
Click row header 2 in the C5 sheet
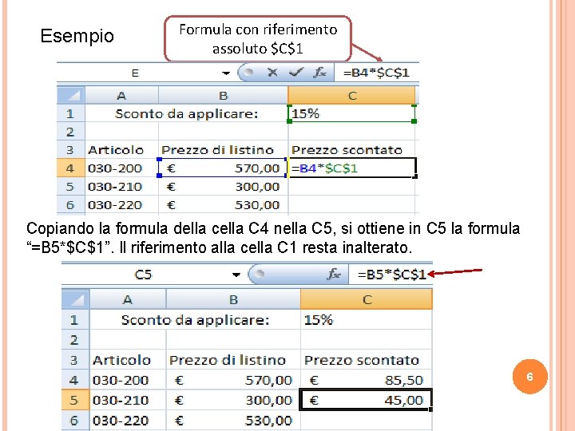[76, 340]
